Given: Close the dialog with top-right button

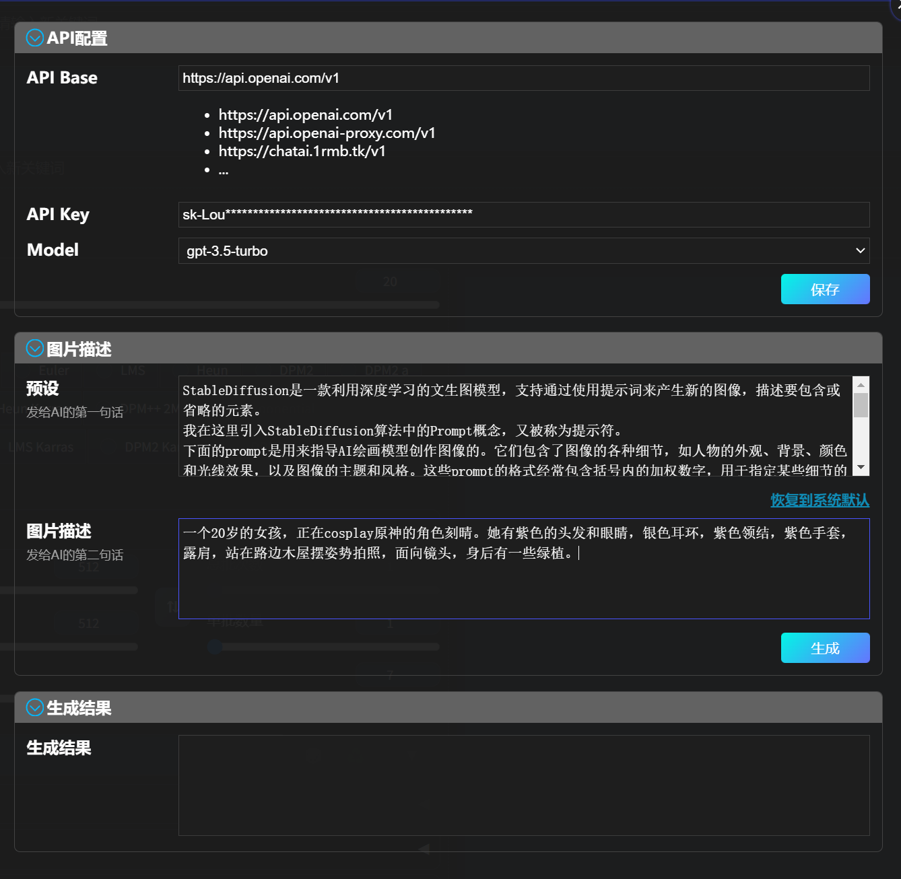Looking at the screenshot, I should click(896, 5).
